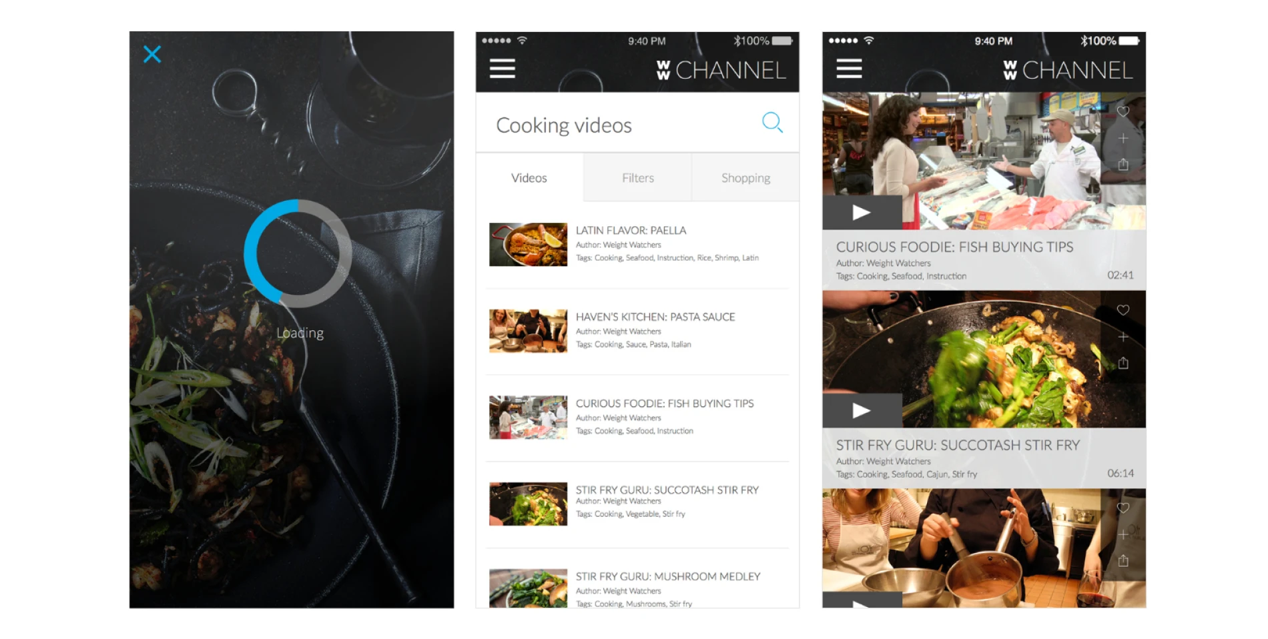This screenshot has width=1268, height=639.
Task: Share the Succotash Stir Fry video card
Action: pyautogui.click(x=1123, y=363)
